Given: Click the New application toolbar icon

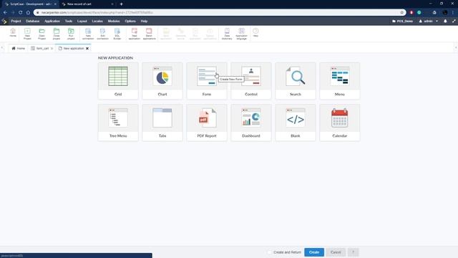Looking at the screenshot, I should pyautogui.click(x=135, y=34).
